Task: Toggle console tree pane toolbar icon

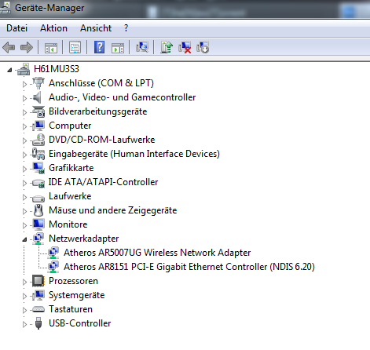Action: pos(51,48)
